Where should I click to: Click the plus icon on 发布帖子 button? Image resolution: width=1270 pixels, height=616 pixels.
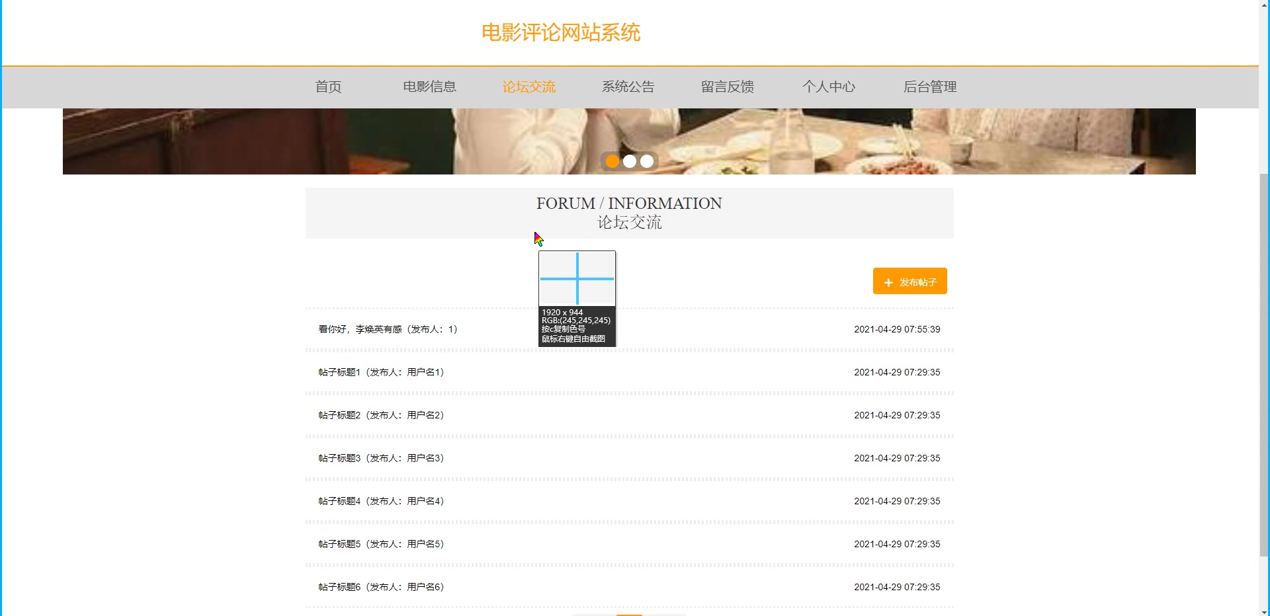(888, 282)
